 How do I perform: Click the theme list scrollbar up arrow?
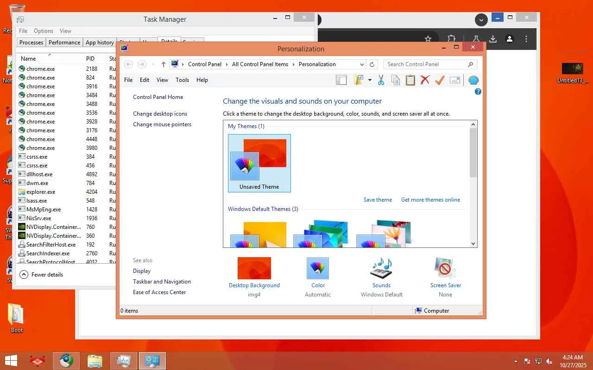(473, 124)
